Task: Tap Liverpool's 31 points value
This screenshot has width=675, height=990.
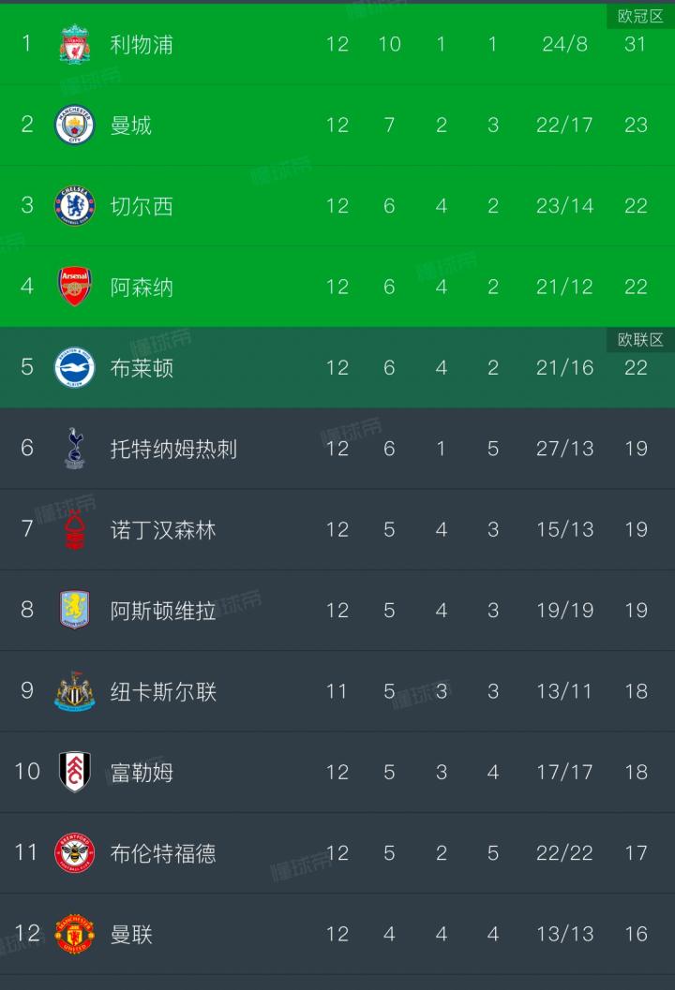Action: tap(636, 44)
